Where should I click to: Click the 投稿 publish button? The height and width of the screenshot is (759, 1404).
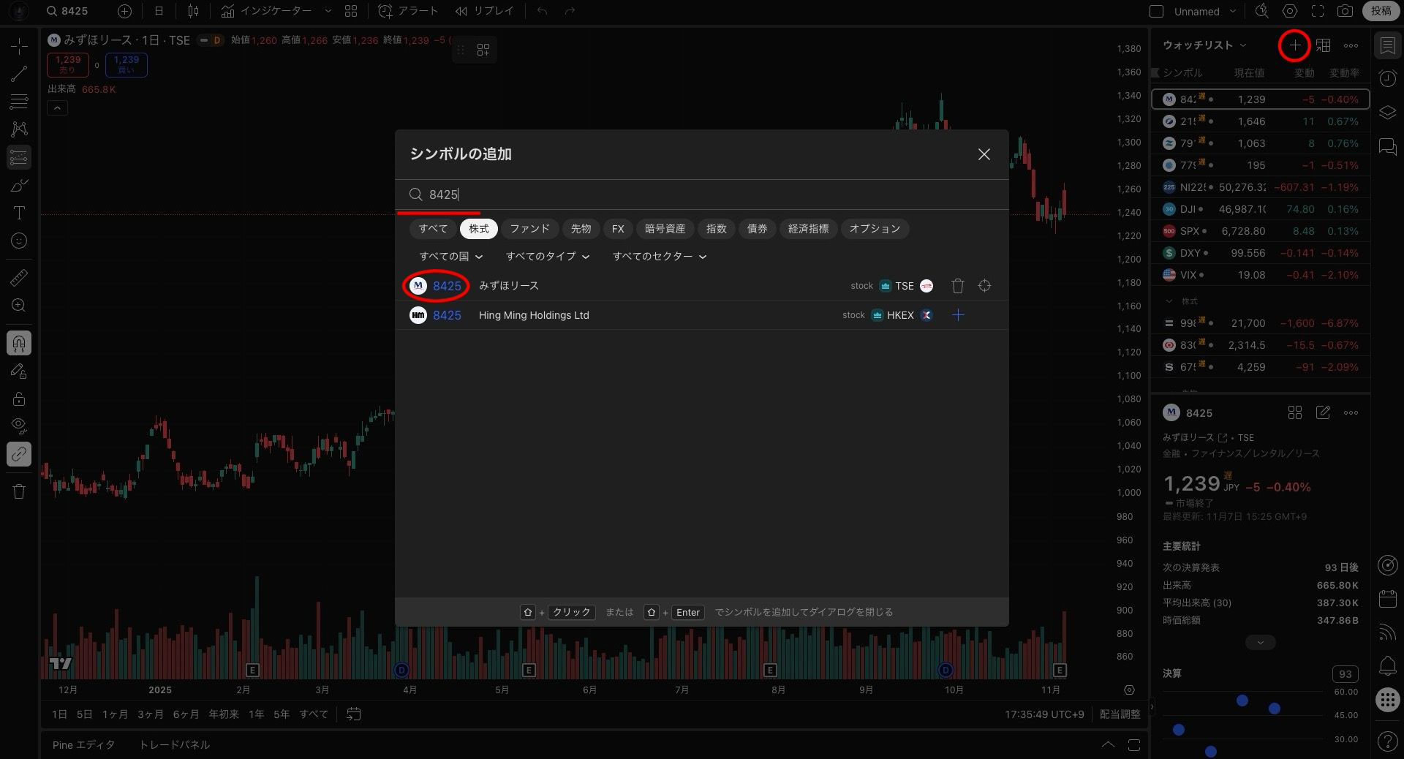coord(1381,11)
